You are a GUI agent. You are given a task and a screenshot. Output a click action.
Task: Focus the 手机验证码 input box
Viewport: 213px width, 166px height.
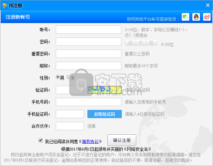pyautogui.click(x=70, y=114)
